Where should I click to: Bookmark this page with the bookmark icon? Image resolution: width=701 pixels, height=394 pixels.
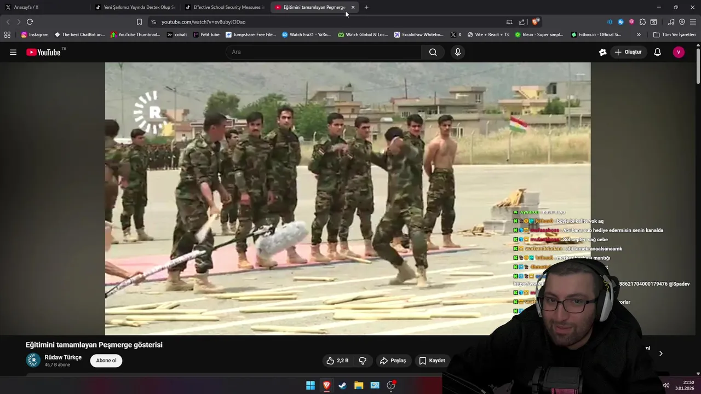[139, 22]
